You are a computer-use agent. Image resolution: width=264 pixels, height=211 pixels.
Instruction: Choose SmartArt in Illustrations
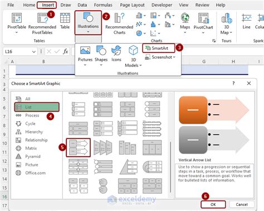click(x=159, y=48)
